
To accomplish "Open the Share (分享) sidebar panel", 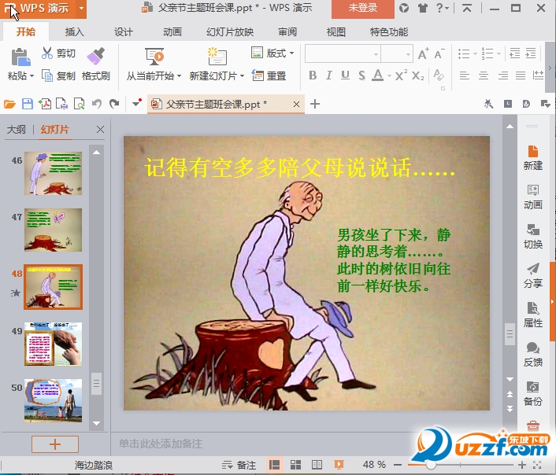I will coord(533,275).
